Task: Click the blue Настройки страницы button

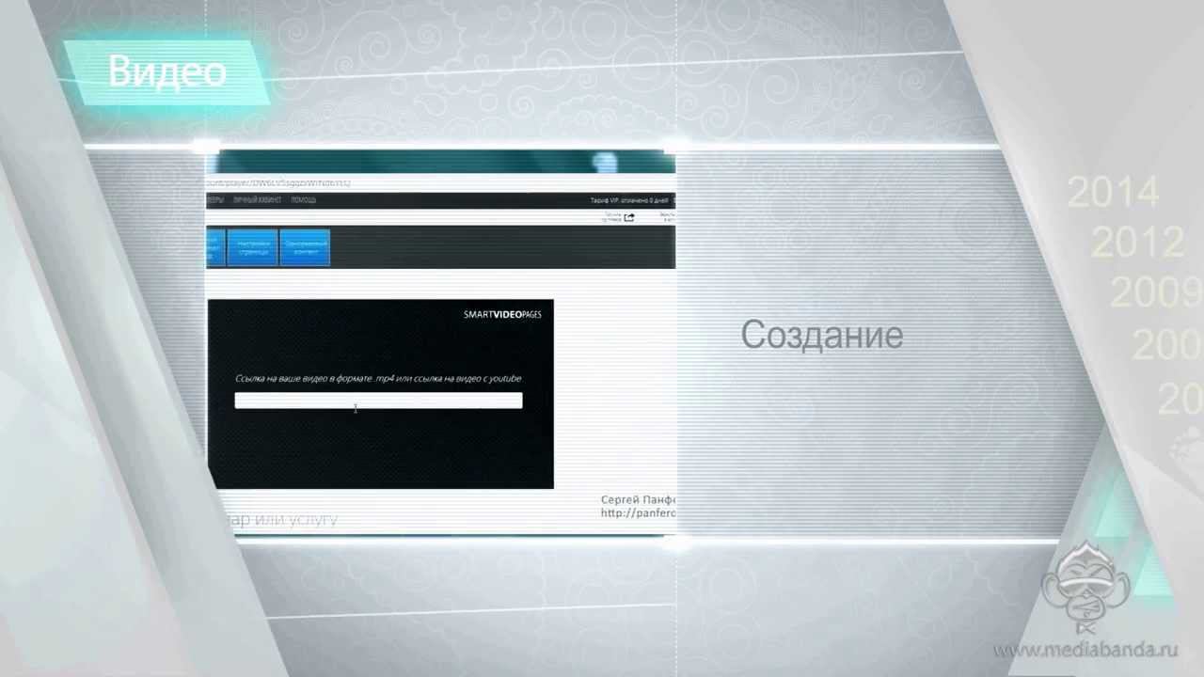Action: point(253,248)
